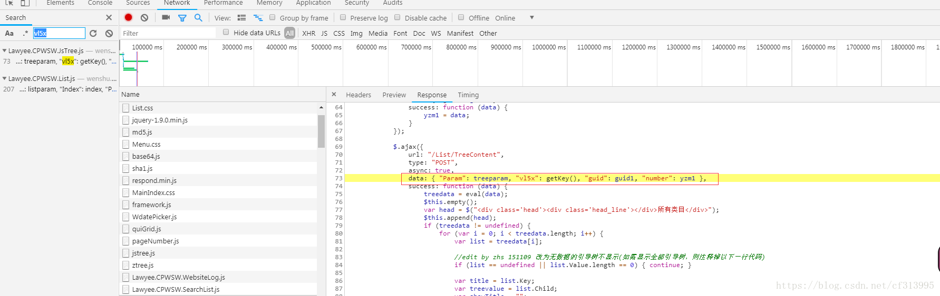This screenshot has height=296, width=940.
Task: Open search match on line 207
Action: [60, 89]
